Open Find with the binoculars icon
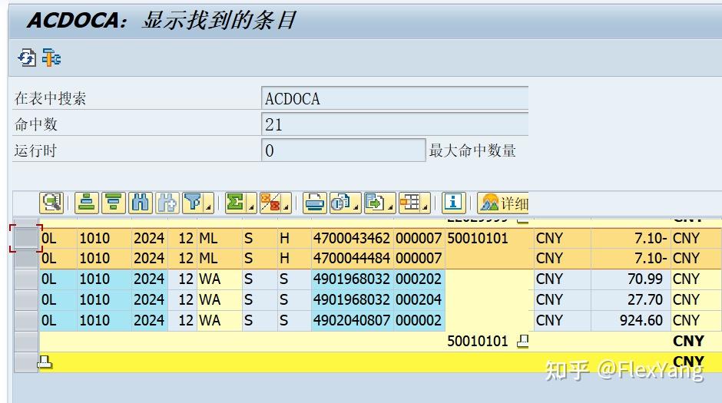 (141, 203)
